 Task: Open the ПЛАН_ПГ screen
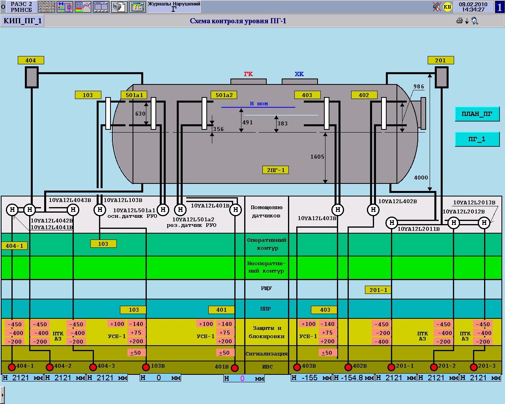pos(477,114)
